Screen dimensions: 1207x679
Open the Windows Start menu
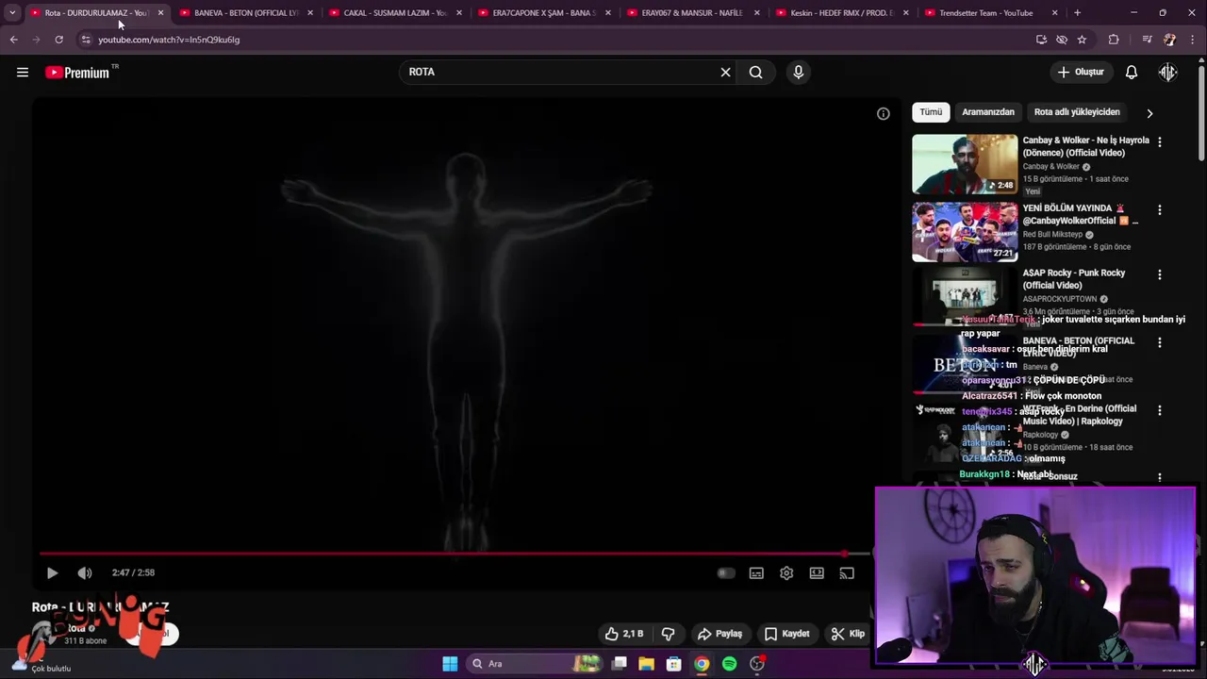pyautogui.click(x=450, y=664)
